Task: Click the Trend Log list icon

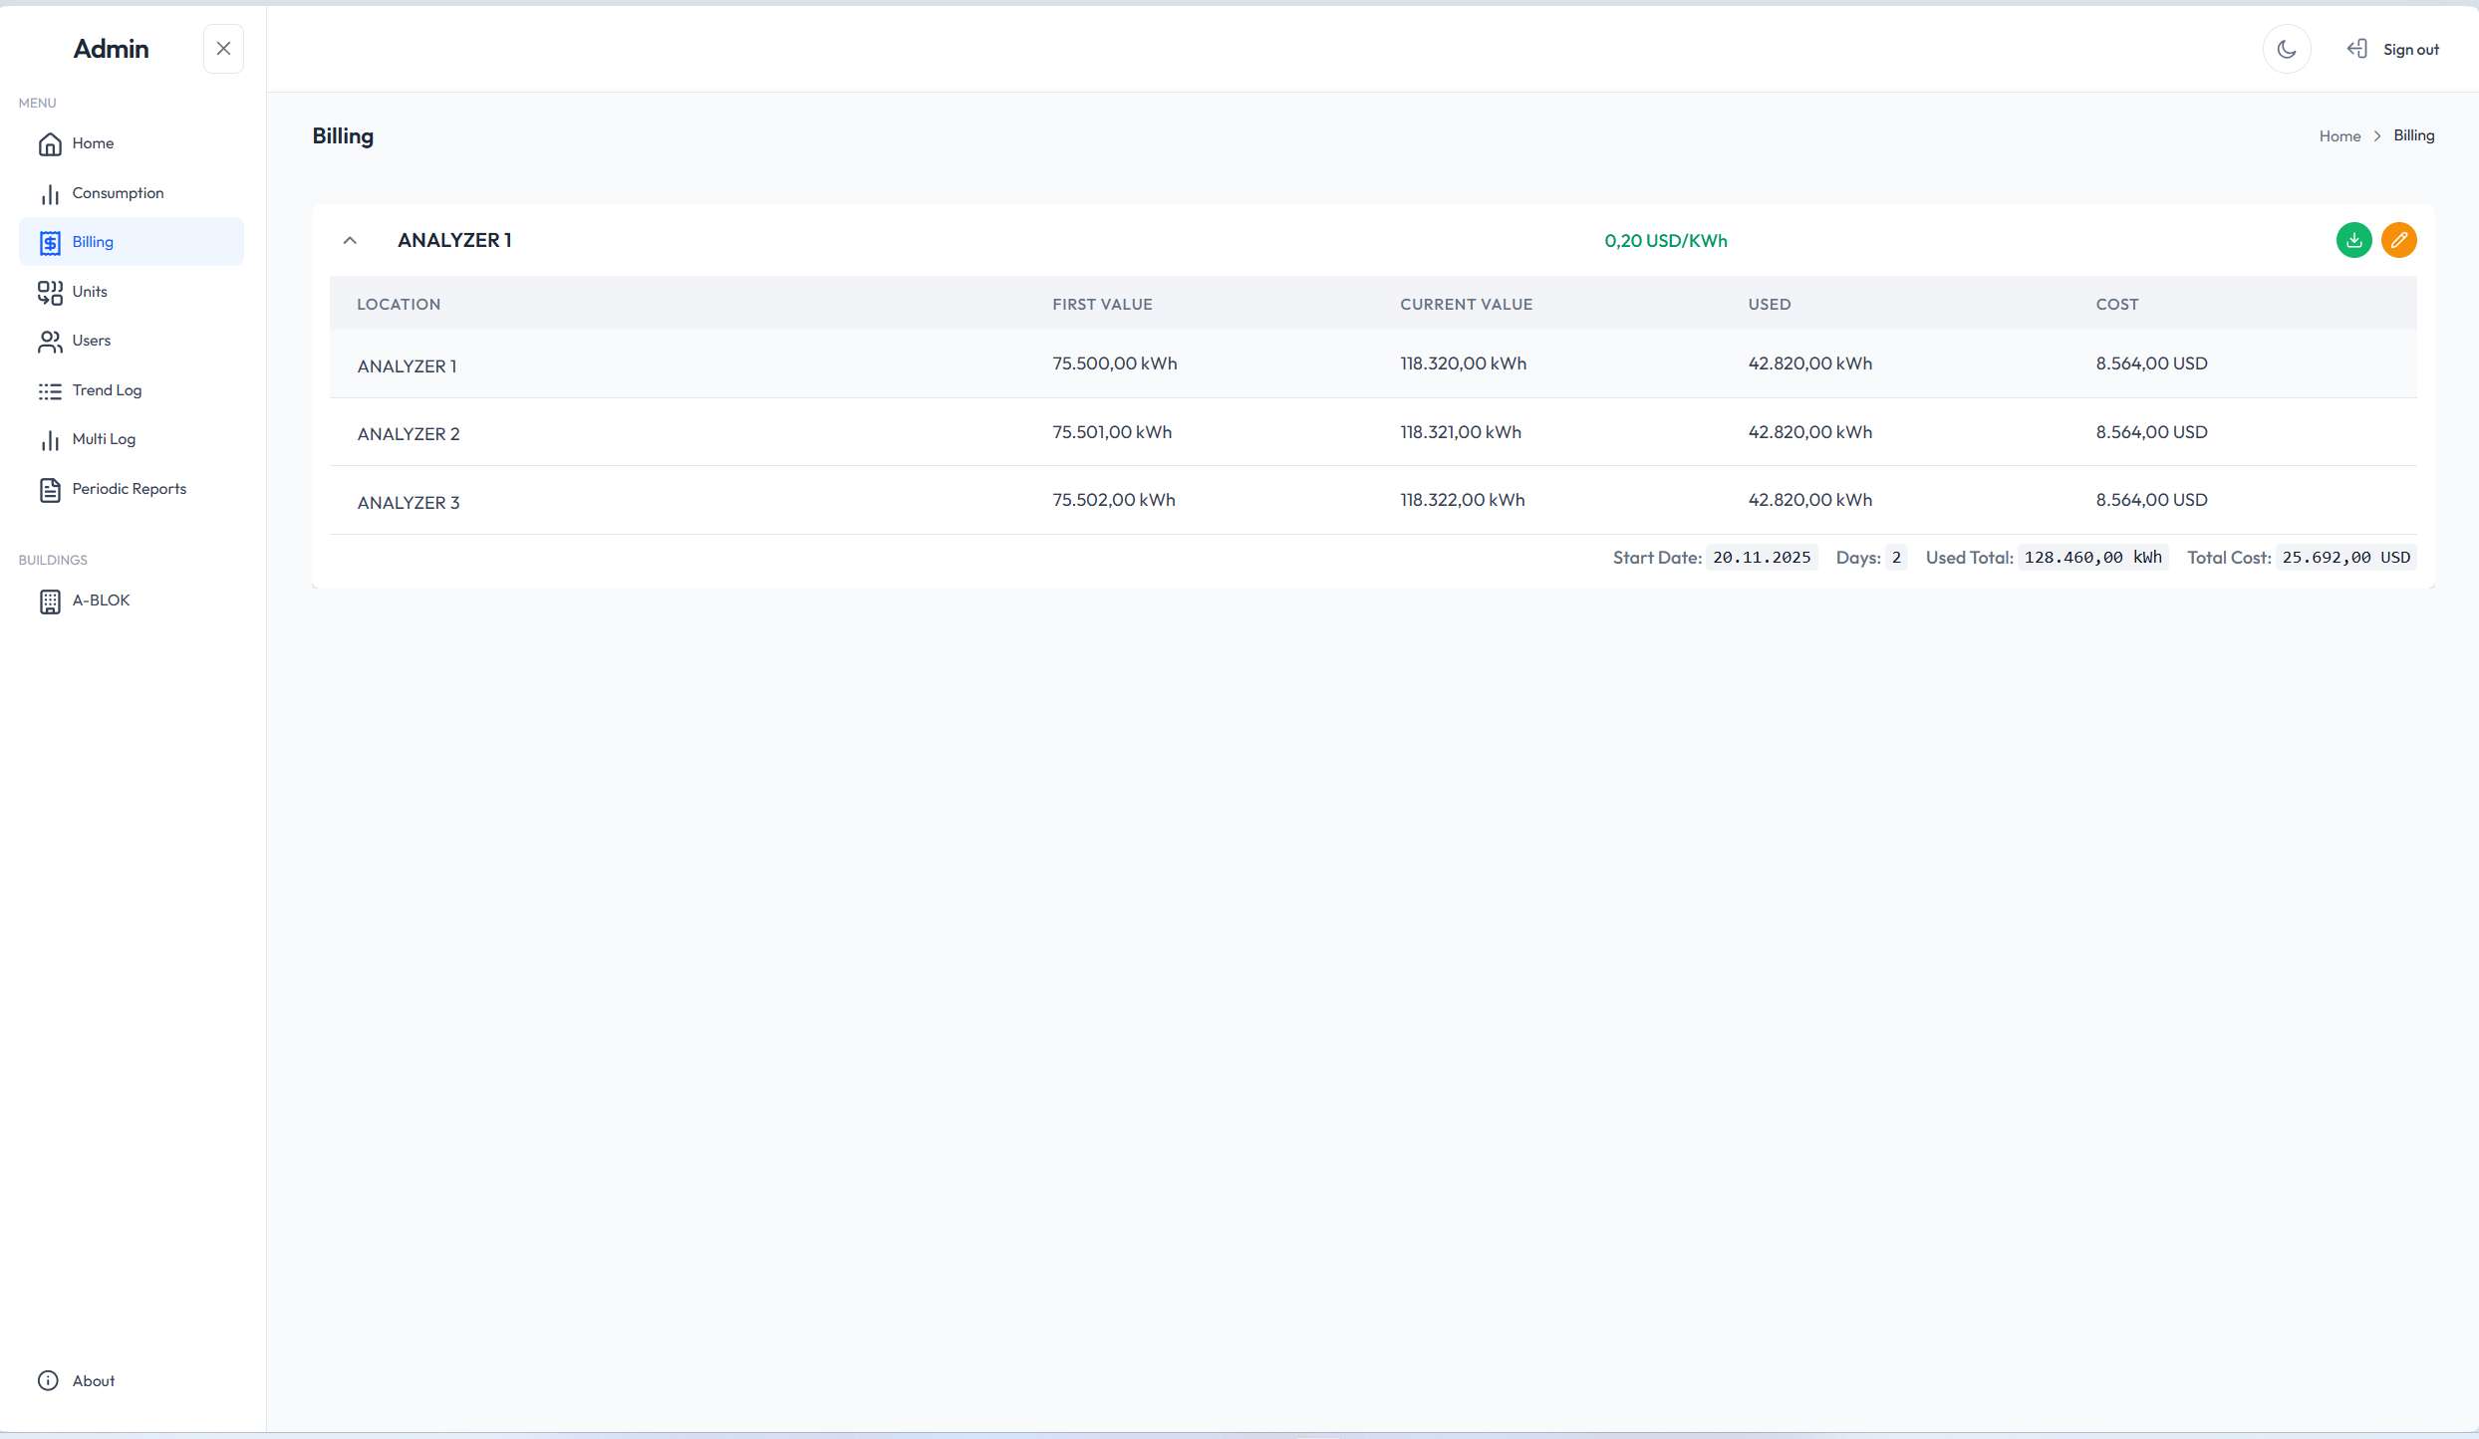Action: click(x=50, y=390)
